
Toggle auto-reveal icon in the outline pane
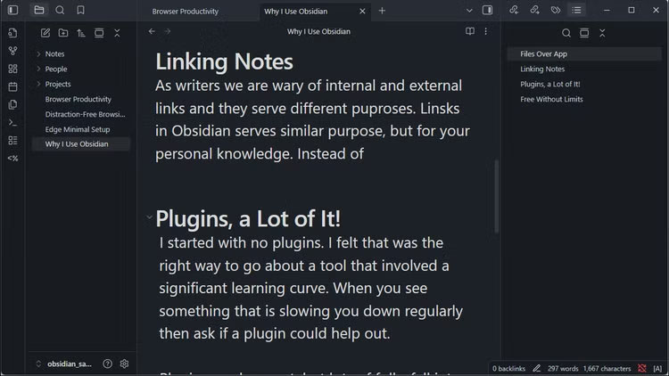click(x=584, y=33)
